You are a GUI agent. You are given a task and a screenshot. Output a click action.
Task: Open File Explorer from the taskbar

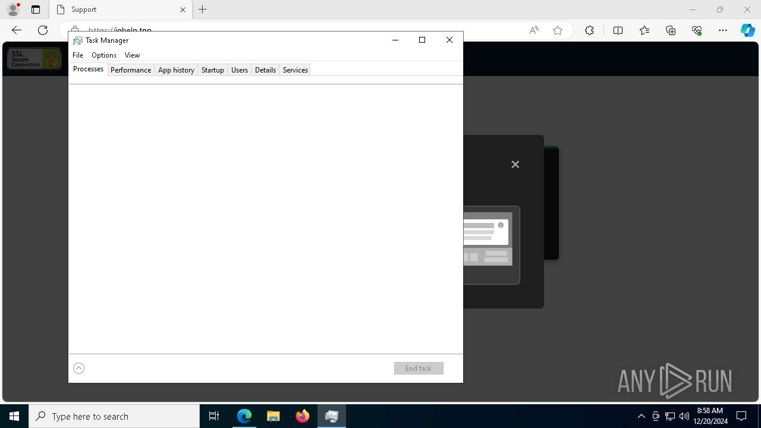pyautogui.click(x=273, y=416)
